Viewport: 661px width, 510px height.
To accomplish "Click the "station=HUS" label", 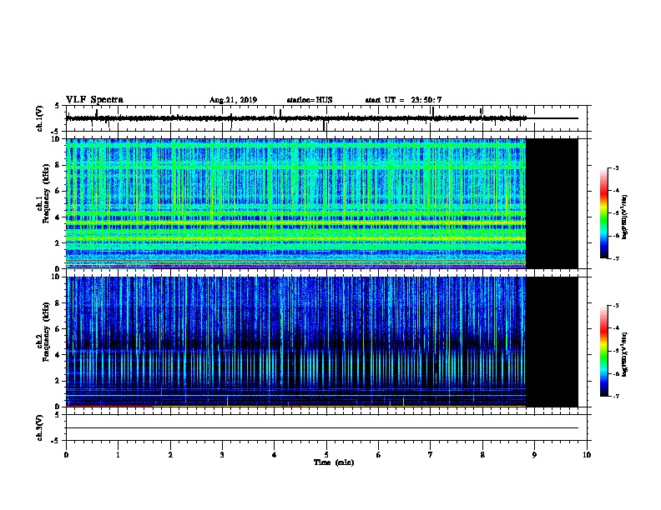I will 310,100.
